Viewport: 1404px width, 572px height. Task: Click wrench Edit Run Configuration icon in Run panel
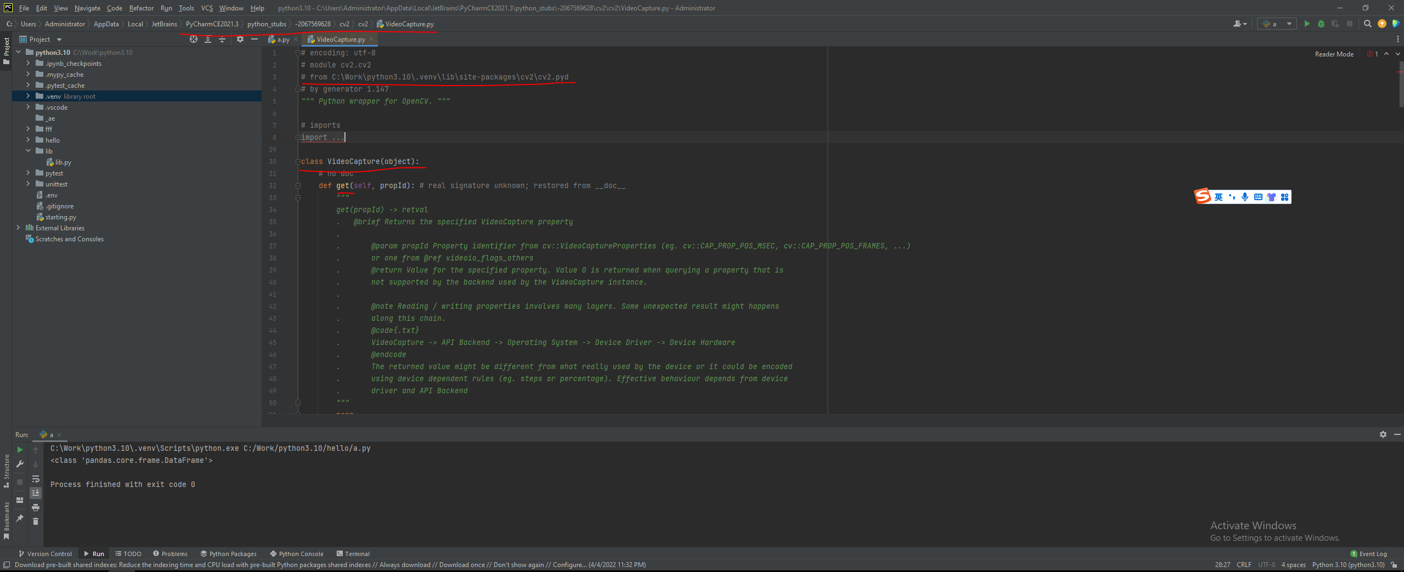click(20, 464)
